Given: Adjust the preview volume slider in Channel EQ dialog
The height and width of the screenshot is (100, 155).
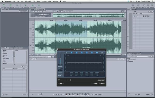Looking at the screenshot, I should point(65,80).
